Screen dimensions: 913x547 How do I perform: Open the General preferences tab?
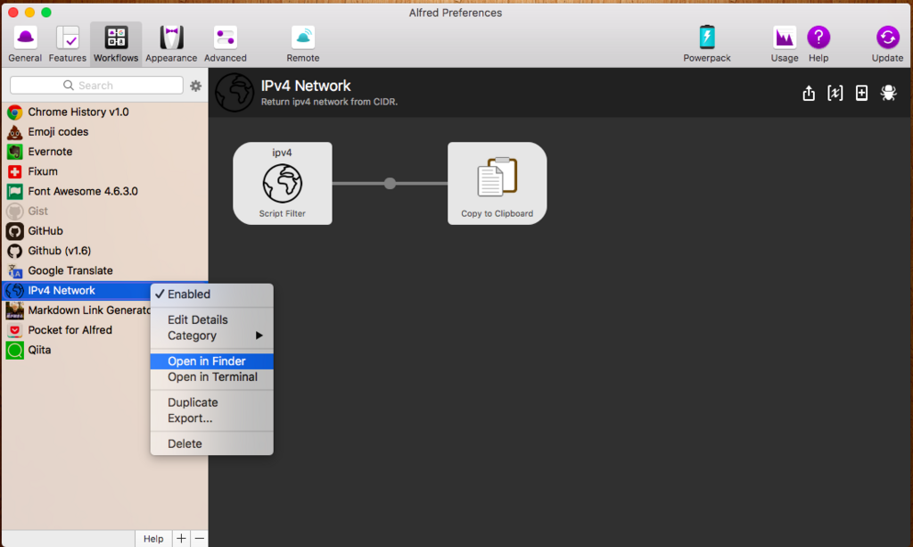[x=25, y=45]
